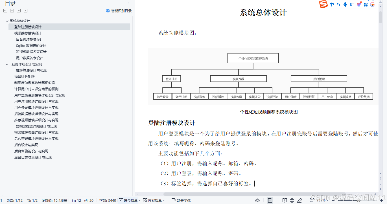
Task: Click the Sogou S logo icon
Action: coord(323,4)
